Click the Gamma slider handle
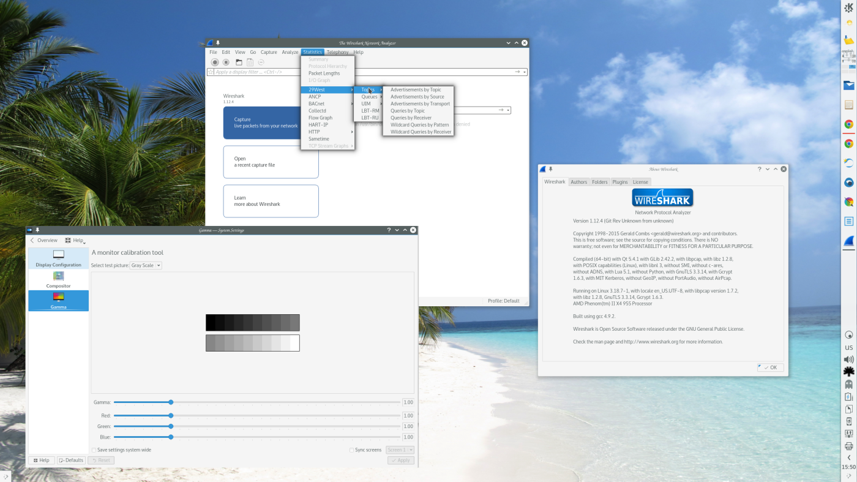This screenshot has height=482, width=857. (x=171, y=402)
